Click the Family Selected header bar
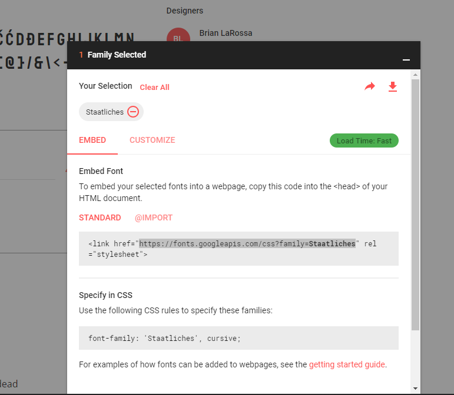Screen dimensions: 454x395 coord(243,55)
